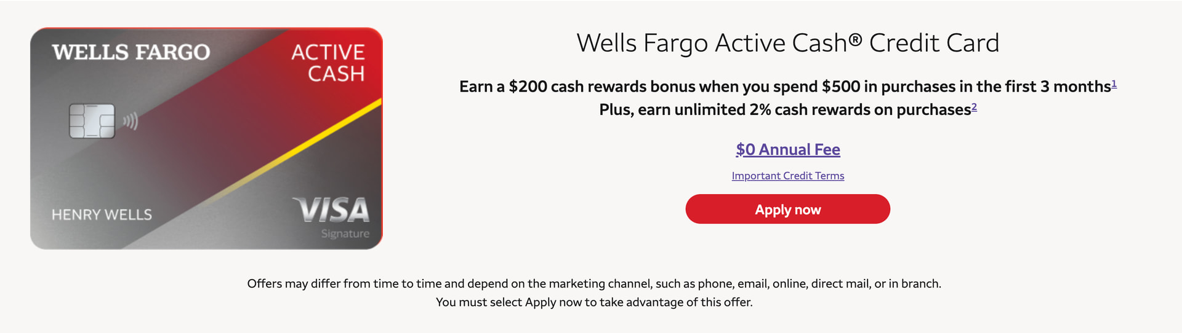
Task: Click the Apply now button
Action: tap(787, 210)
